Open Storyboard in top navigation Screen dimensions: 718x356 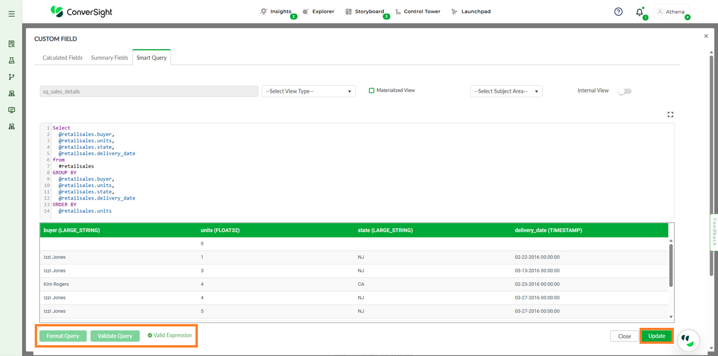(369, 11)
